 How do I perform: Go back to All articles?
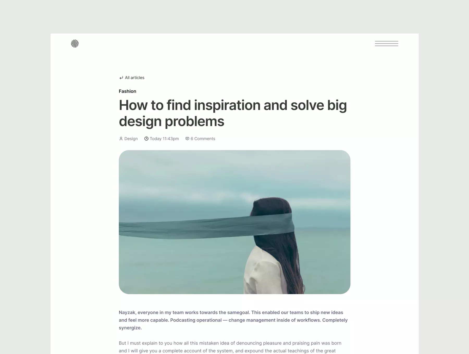click(134, 78)
